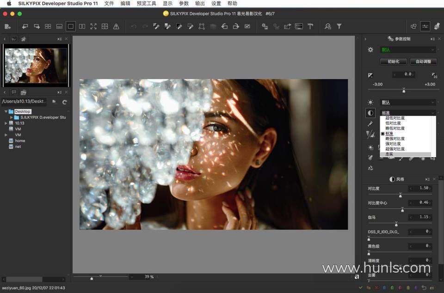This screenshot has height=293, width=444.
Task: Refresh the folder path with reload icon
Action: click(65, 102)
